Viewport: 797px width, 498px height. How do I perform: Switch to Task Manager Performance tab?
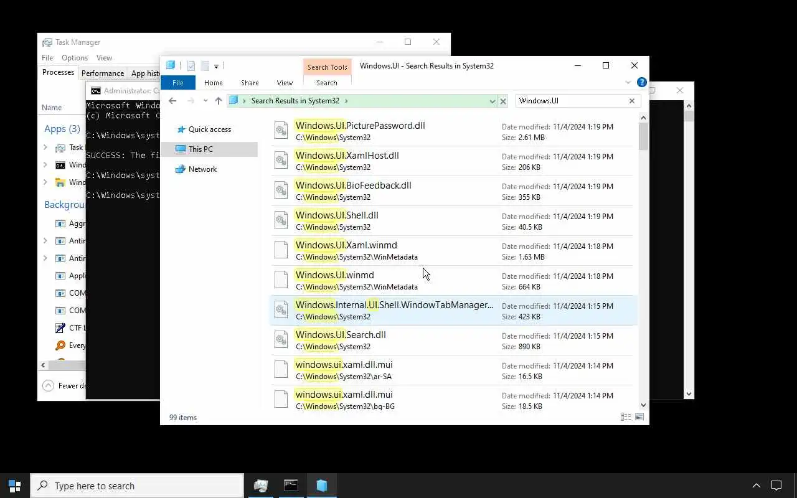[x=103, y=73]
